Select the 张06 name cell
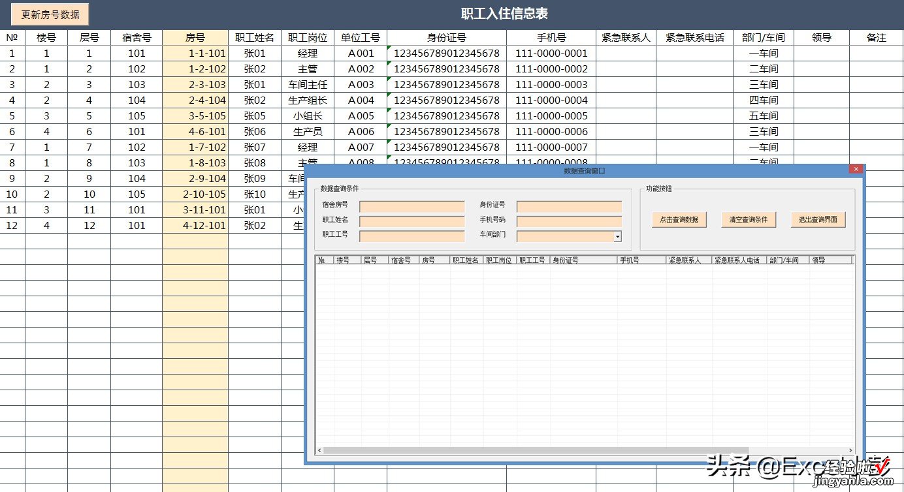This screenshot has width=904, height=492. [x=255, y=132]
